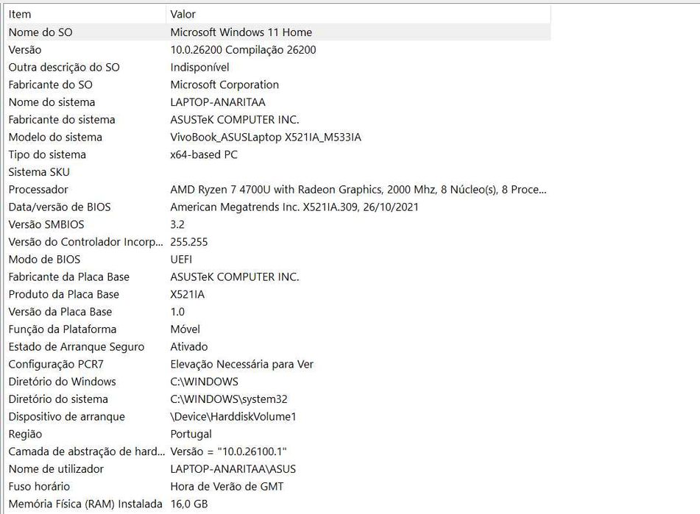700x514 pixels.
Task: Click the 'C:\WINDOWS' value
Action: click(x=204, y=382)
